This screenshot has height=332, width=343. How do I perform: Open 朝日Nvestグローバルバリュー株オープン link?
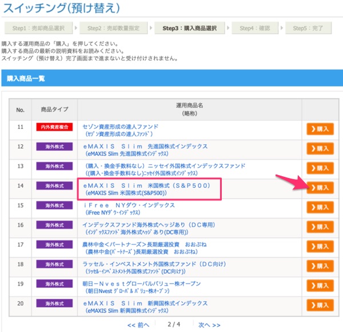[142, 287]
